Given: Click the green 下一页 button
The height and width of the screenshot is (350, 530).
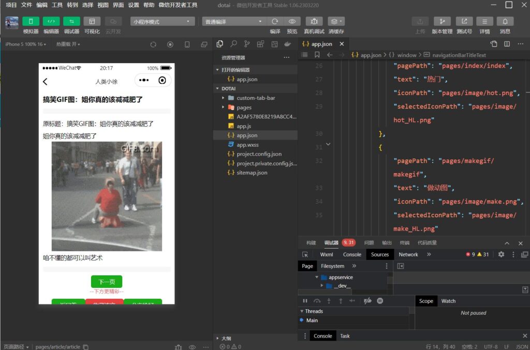Looking at the screenshot, I should (x=106, y=282).
